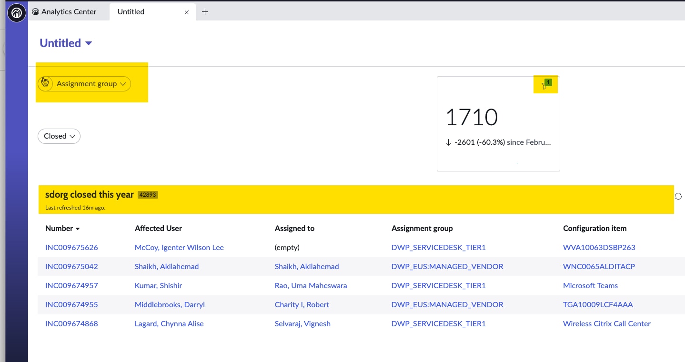685x362 pixels.
Task: Click the 42893 record count badge
Action: (x=148, y=195)
